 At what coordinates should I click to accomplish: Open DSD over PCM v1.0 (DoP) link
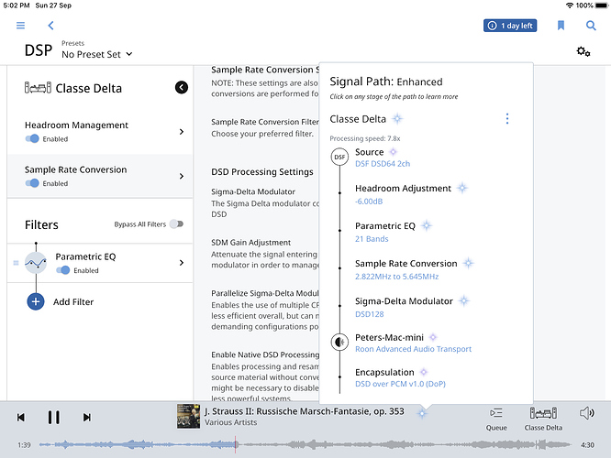(400, 384)
